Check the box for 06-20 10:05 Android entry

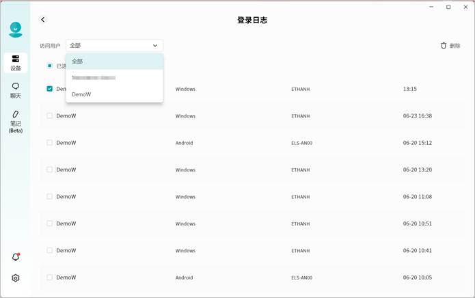[x=49, y=277]
